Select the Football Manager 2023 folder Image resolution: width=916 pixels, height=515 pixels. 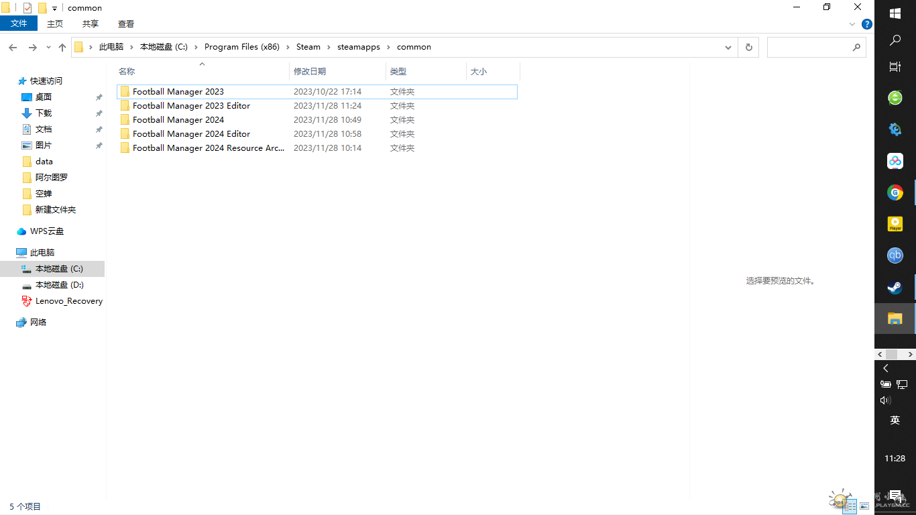click(x=317, y=92)
